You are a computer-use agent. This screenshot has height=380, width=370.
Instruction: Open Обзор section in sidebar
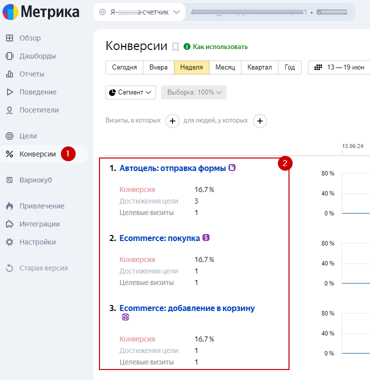click(x=30, y=38)
